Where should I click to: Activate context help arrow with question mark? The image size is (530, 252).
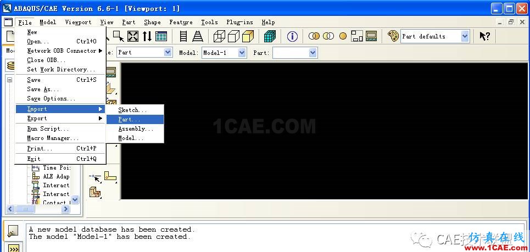tap(485, 36)
